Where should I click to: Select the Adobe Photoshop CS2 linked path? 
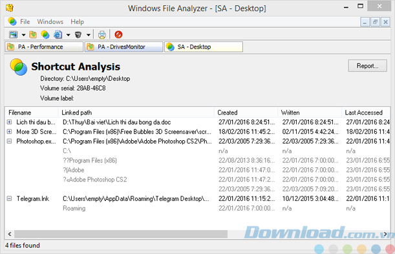tap(137, 142)
